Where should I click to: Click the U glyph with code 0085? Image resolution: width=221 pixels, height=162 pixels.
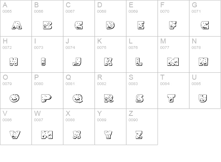click(x=205, y=90)
